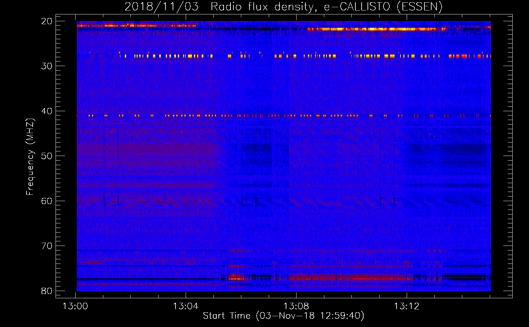Click the '80' frequency tick label
The height and width of the screenshot is (327, 529).
point(47,291)
